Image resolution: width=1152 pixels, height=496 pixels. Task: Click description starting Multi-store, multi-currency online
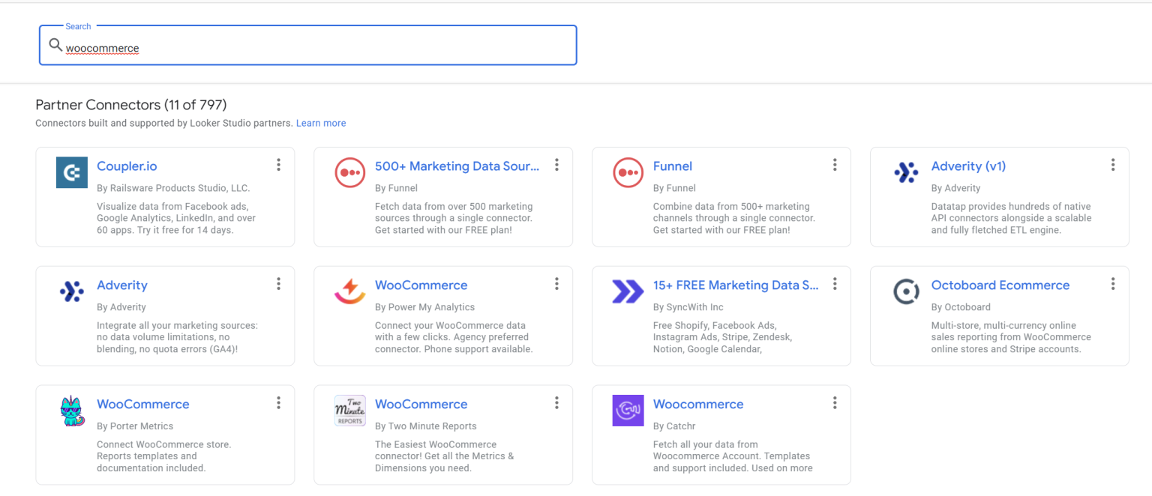[1011, 337]
